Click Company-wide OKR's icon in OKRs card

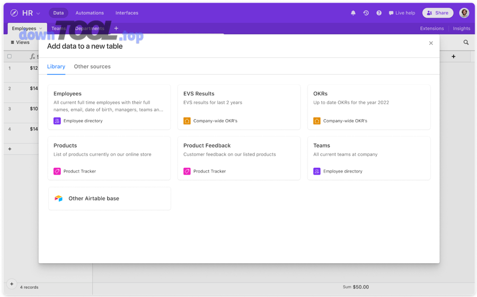coord(317,121)
